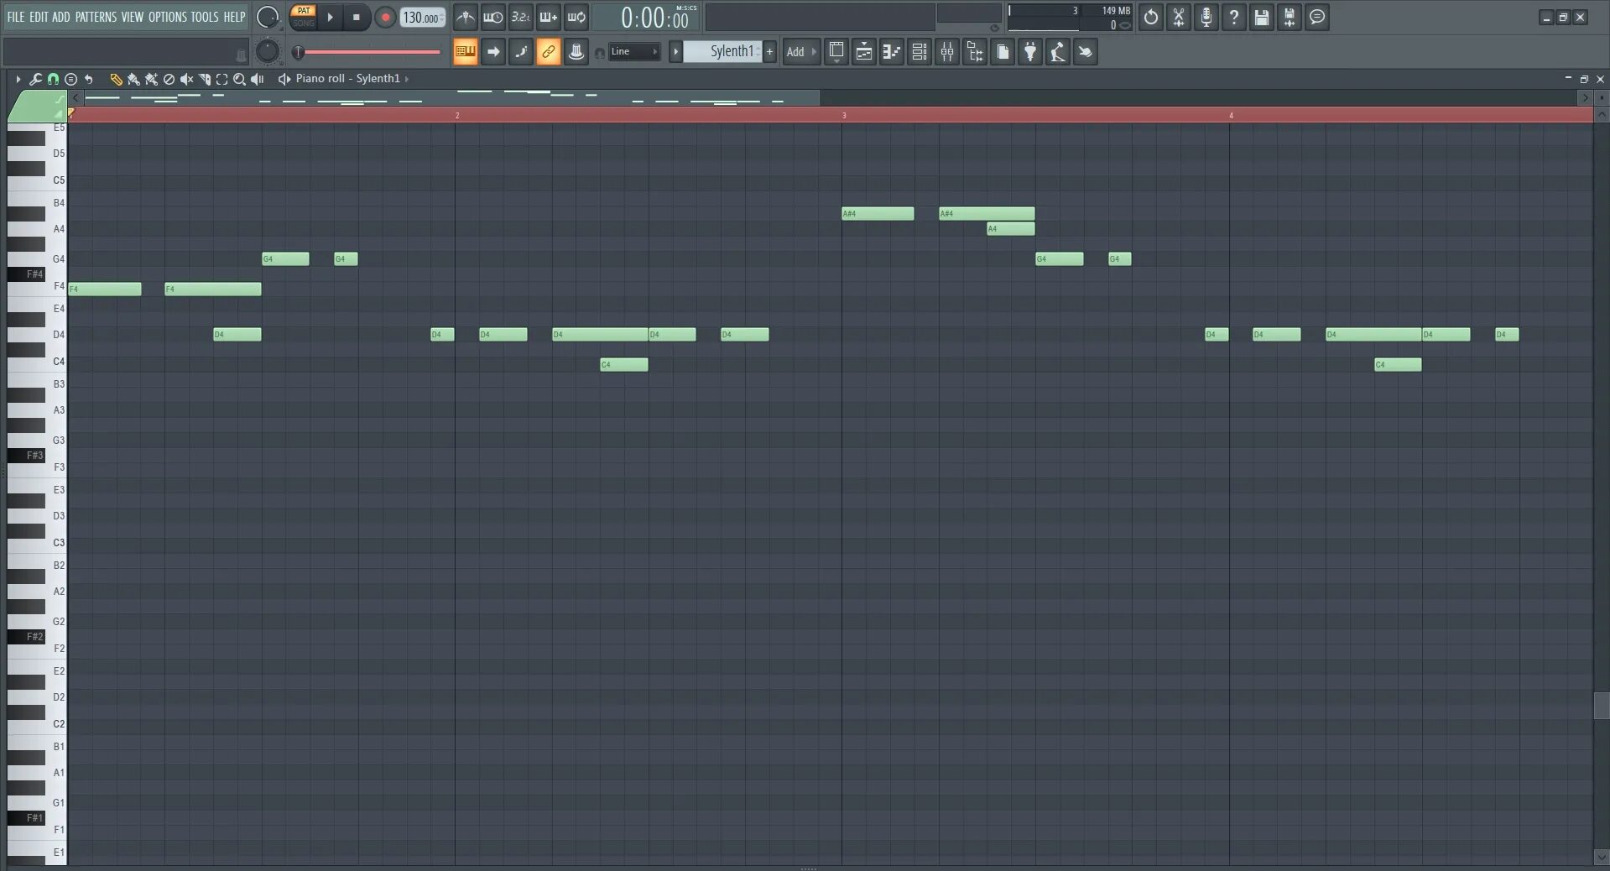Open piano roll menu arrow

point(18,79)
